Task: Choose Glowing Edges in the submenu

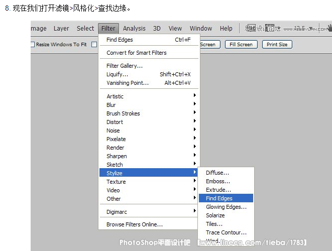Action: pos(226,207)
